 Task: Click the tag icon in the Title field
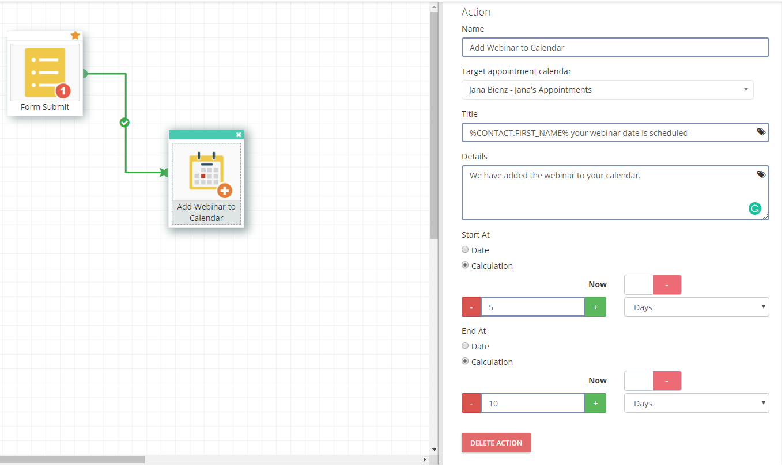point(761,132)
